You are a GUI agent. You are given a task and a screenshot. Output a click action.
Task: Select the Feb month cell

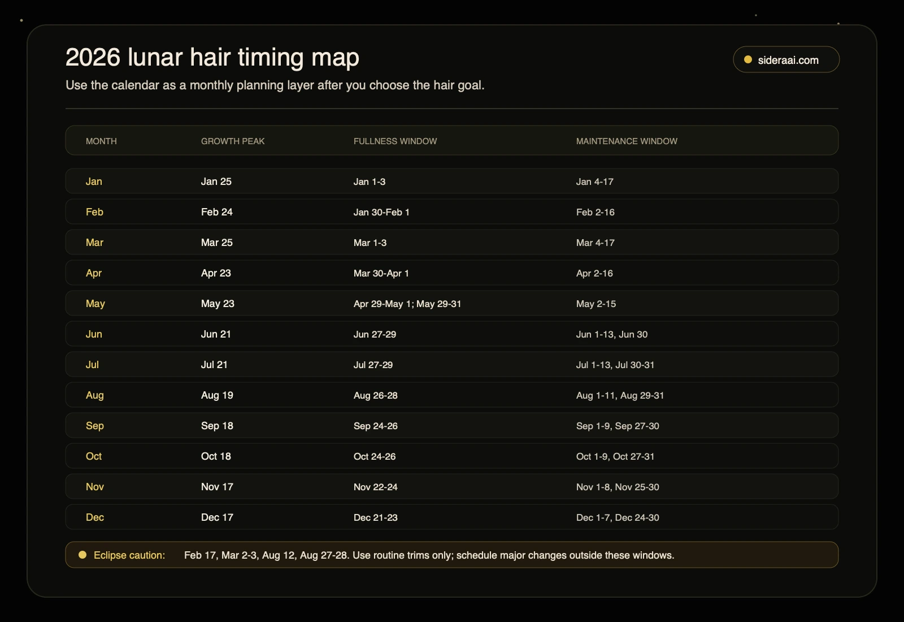[x=94, y=212]
